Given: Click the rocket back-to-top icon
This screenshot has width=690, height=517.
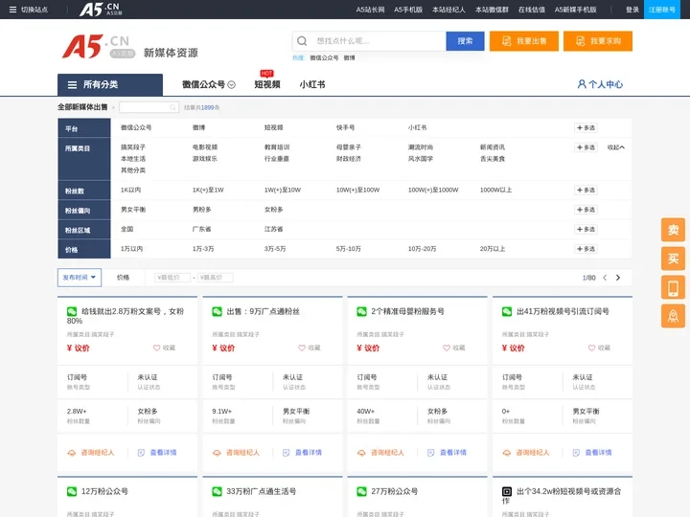Looking at the screenshot, I should tap(673, 316).
